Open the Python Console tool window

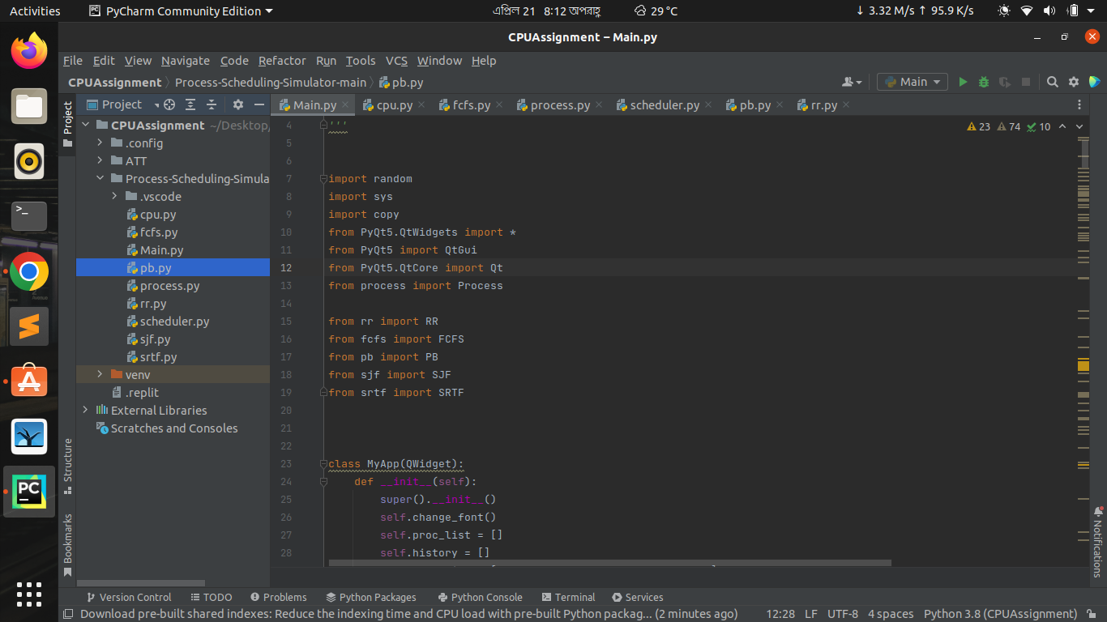click(480, 597)
